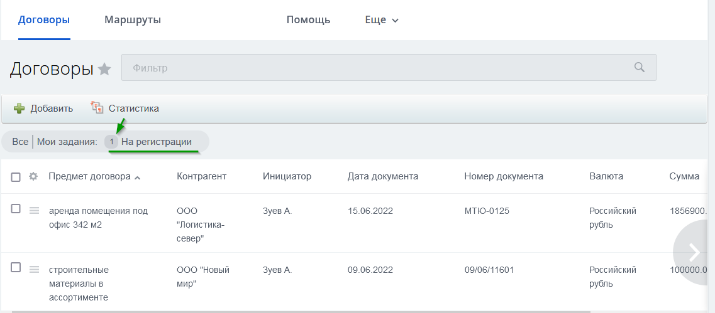The image size is (715, 313).
Task: Open table settings gear icon
Action: click(34, 177)
